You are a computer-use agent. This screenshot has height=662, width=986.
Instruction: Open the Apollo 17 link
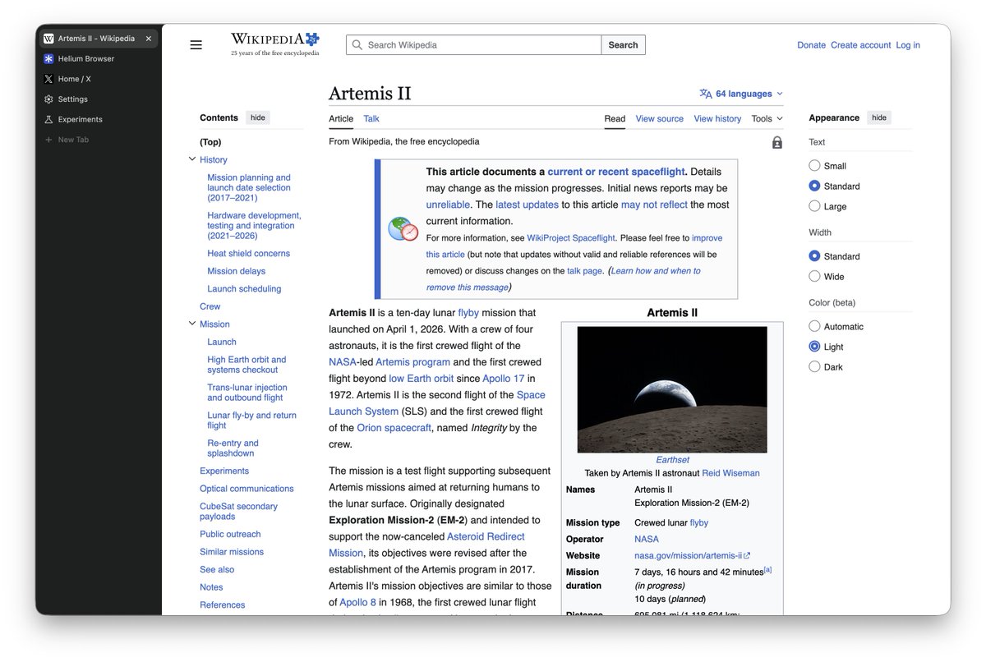coord(503,379)
